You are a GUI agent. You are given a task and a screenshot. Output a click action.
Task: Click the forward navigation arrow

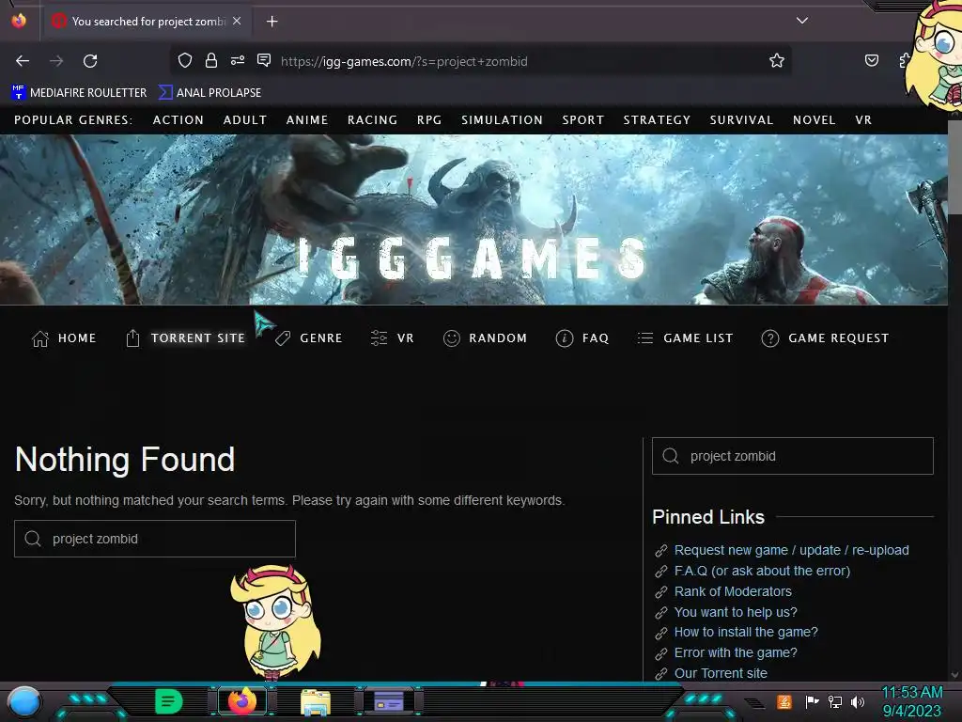pyautogui.click(x=56, y=61)
